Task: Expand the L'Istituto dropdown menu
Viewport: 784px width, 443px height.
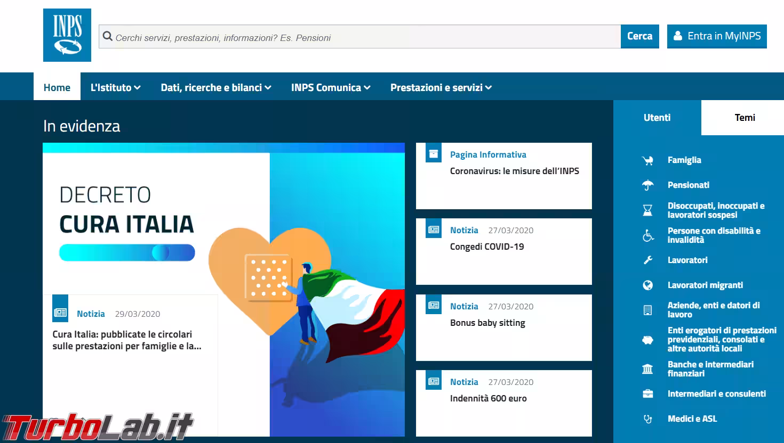Action: [115, 88]
